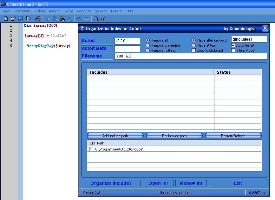Open the Extras menu

(x=68, y=11)
